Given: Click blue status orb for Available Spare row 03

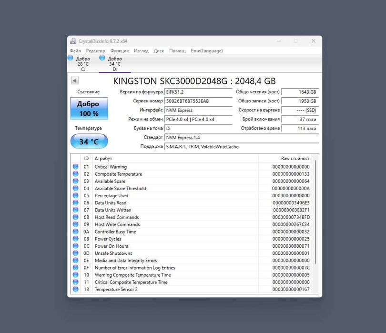Looking at the screenshot, I should [76, 181].
